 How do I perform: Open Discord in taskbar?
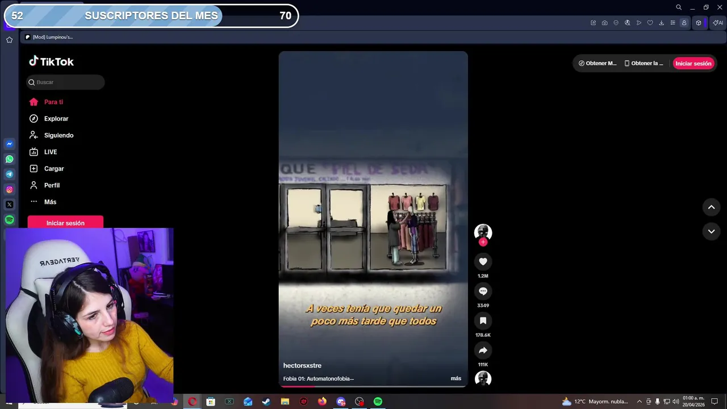coord(341,402)
